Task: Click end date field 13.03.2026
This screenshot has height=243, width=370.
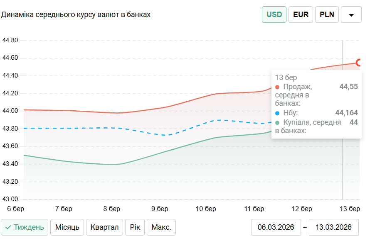Action: pyautogui.click(x=334, y=227)
